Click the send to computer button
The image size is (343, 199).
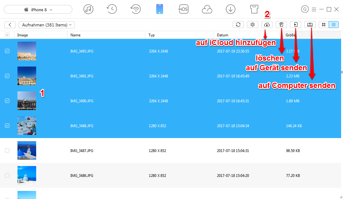point(310,25)
